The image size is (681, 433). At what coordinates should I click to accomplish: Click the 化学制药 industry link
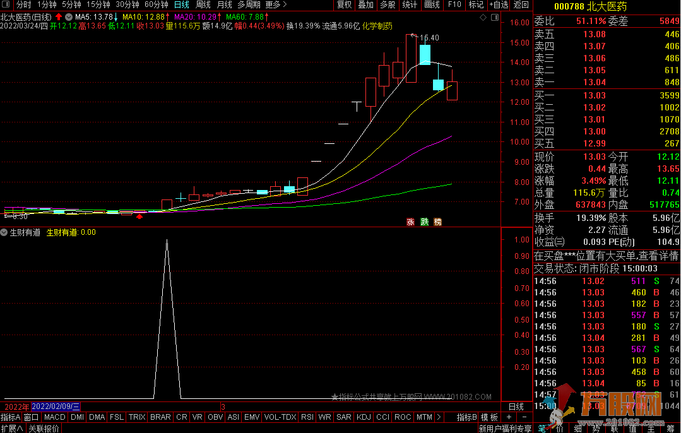[x=377, y=27]
